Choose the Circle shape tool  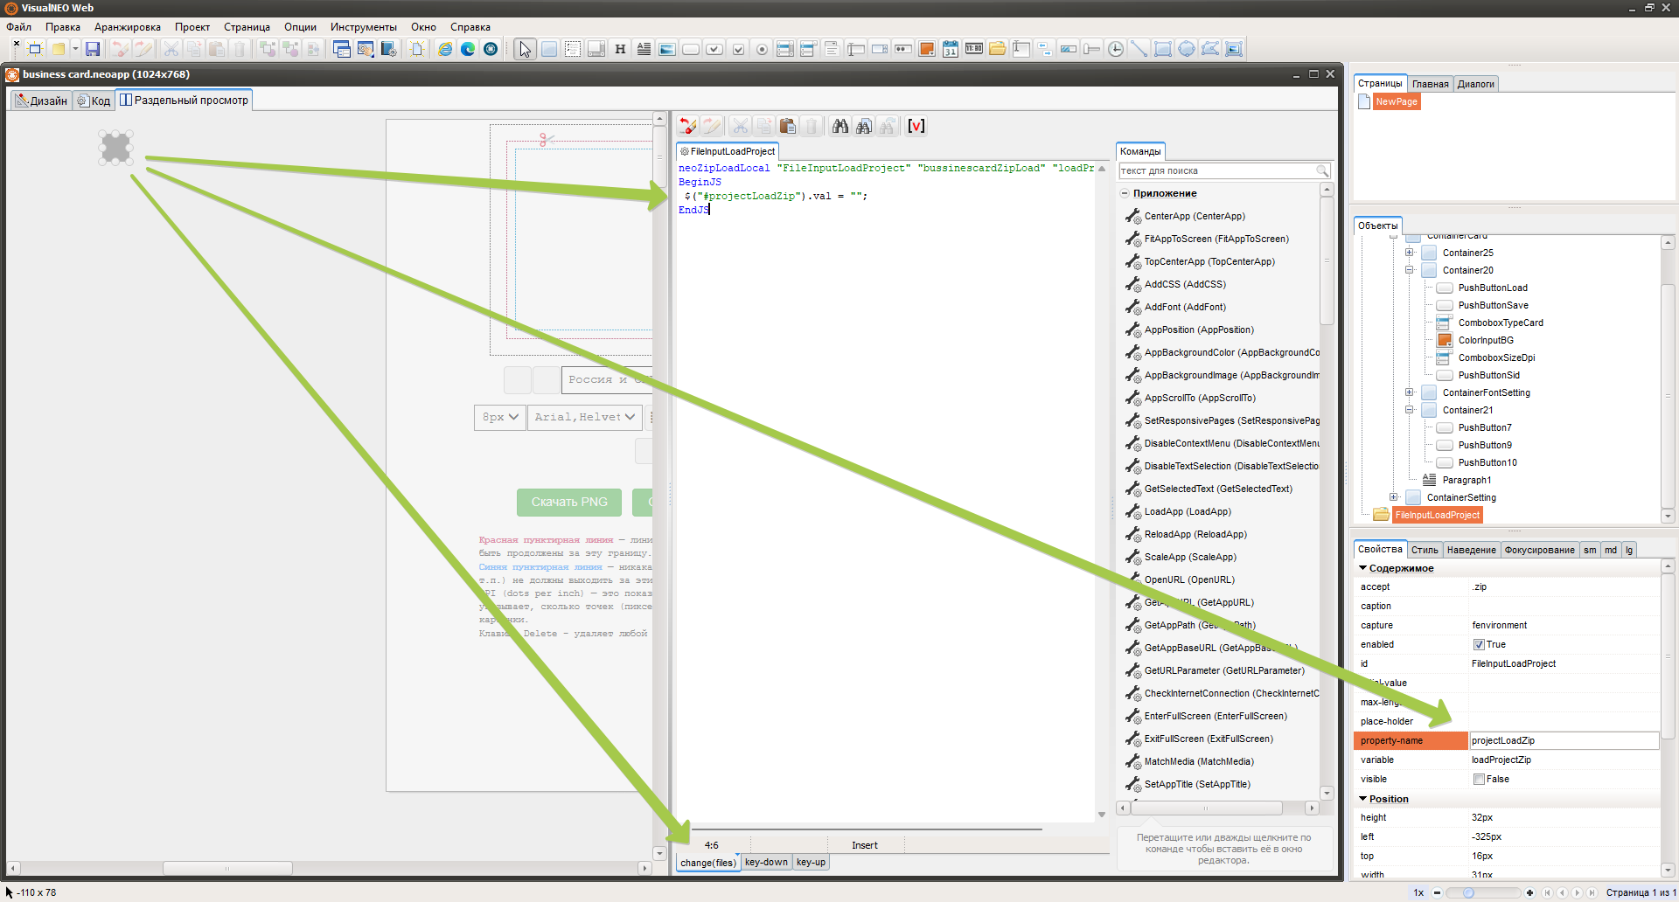click(1187, 49)
